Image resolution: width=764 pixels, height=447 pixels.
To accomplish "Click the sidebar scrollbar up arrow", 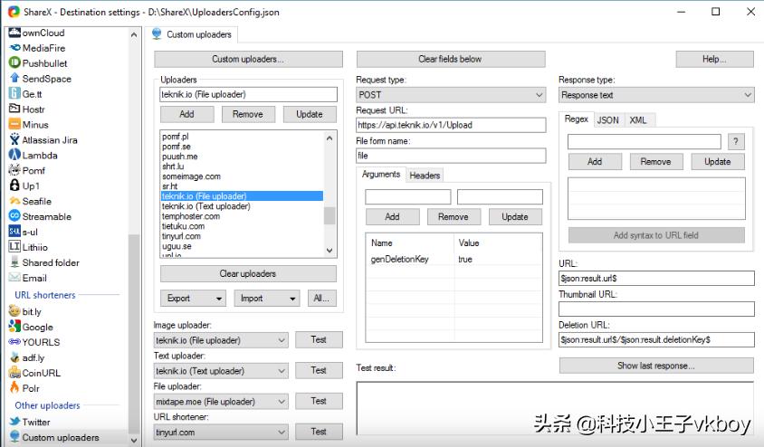I will [x=133, y=34].
